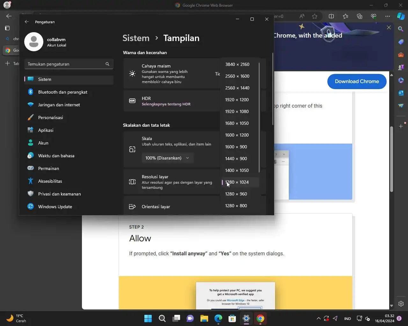Screen dimensions: 408x326
Task: Open Cahaya malam night light setting
Action: 171,74
